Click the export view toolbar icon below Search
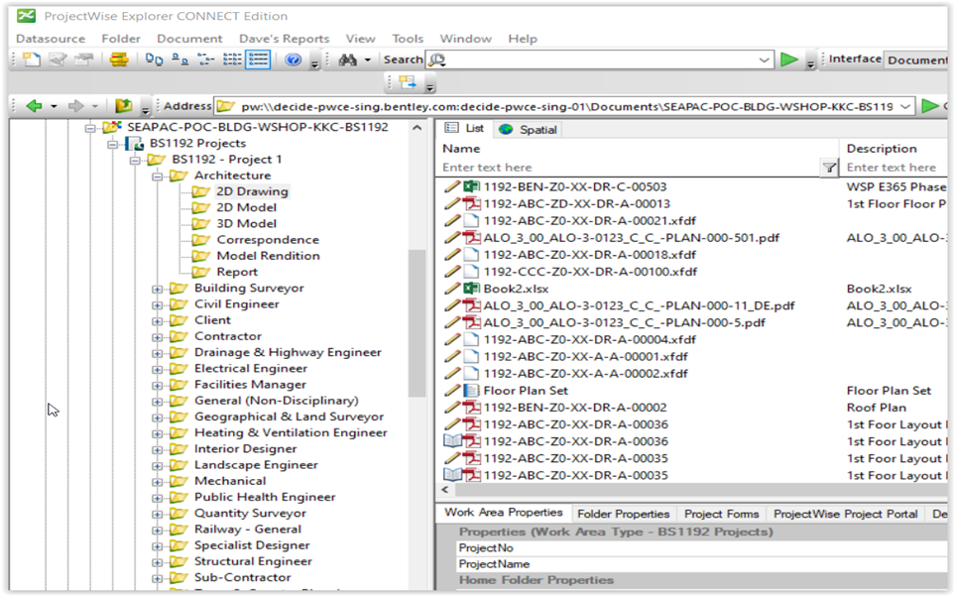Image resolution: width=955 pixels, height=596 pixels. (x=408, y=82)
